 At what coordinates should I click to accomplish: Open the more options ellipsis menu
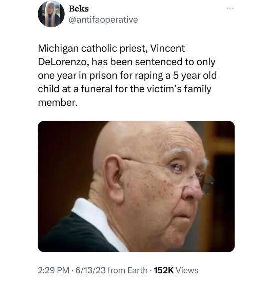point(230,8)
